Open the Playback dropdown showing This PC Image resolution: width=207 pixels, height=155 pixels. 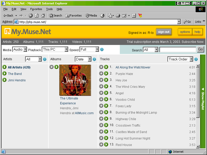pos(55,49)
